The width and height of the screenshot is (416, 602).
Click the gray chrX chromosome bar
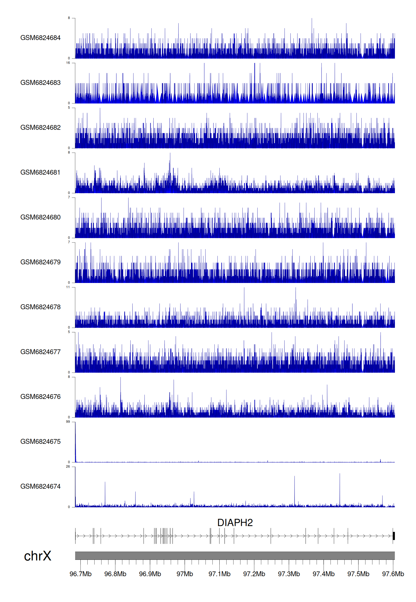tap(235, 556)
